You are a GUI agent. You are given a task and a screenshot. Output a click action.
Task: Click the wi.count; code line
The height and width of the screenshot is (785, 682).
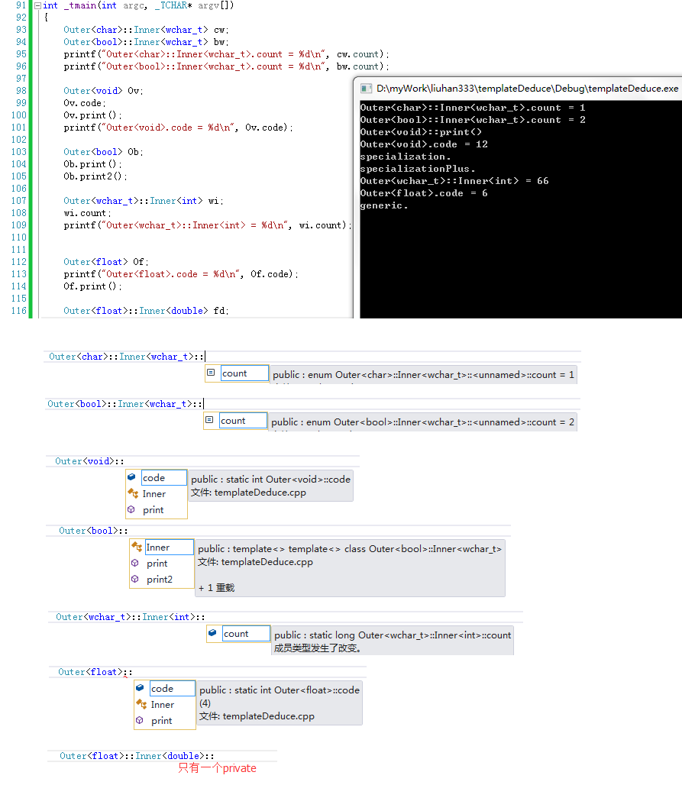[x=87, y=213]
